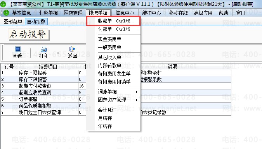Viewport: 262px width, 149px height.
Task: Choose 现金费用单 menu entry
Action: click(x=113, y=39)
